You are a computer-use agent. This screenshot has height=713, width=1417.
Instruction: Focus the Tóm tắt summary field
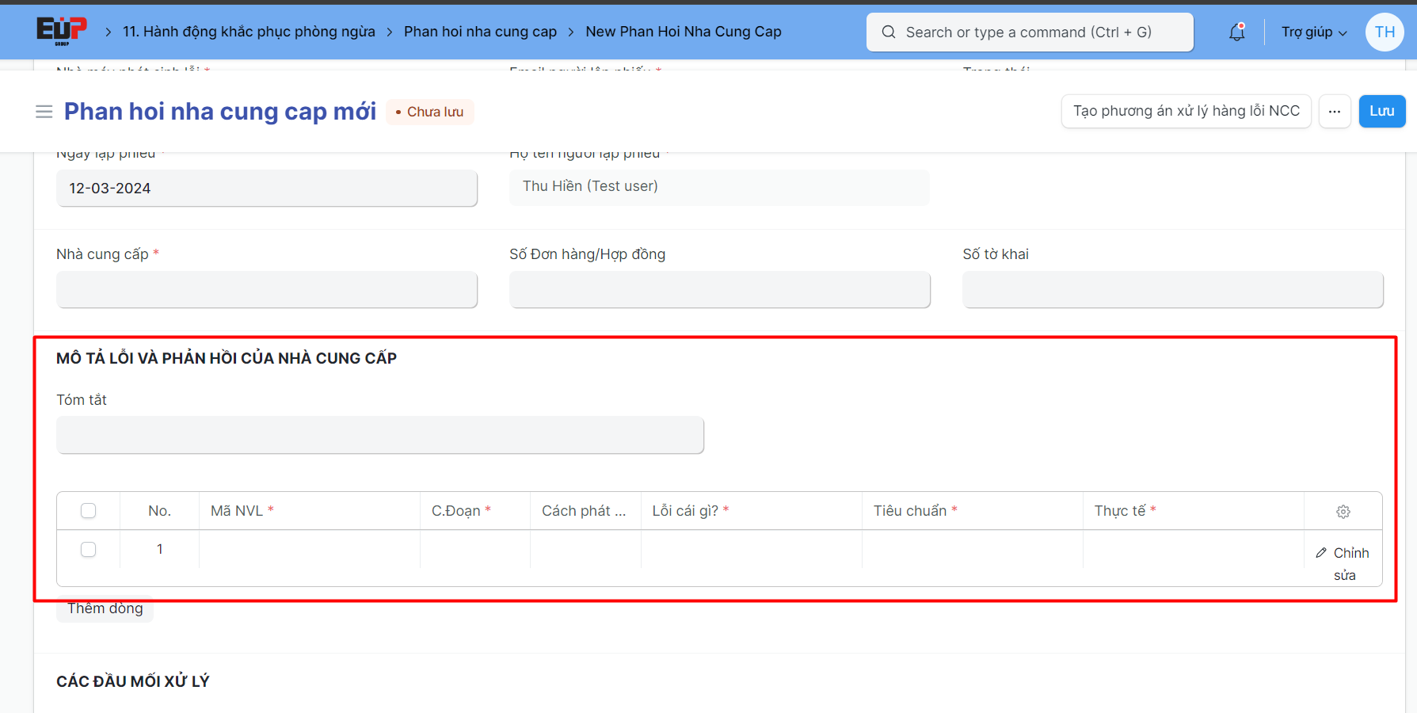pos(380,436)
